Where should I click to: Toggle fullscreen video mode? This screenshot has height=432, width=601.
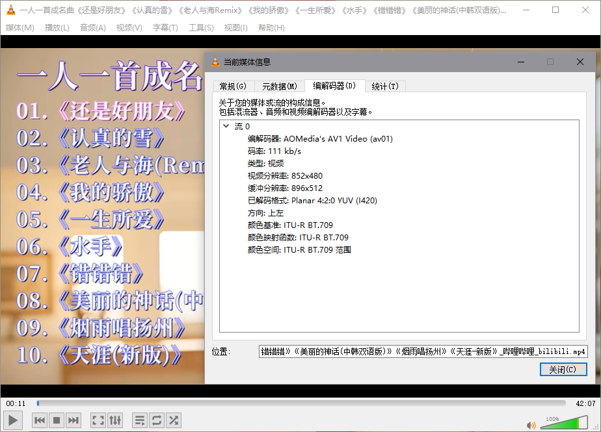pos(98,420)
